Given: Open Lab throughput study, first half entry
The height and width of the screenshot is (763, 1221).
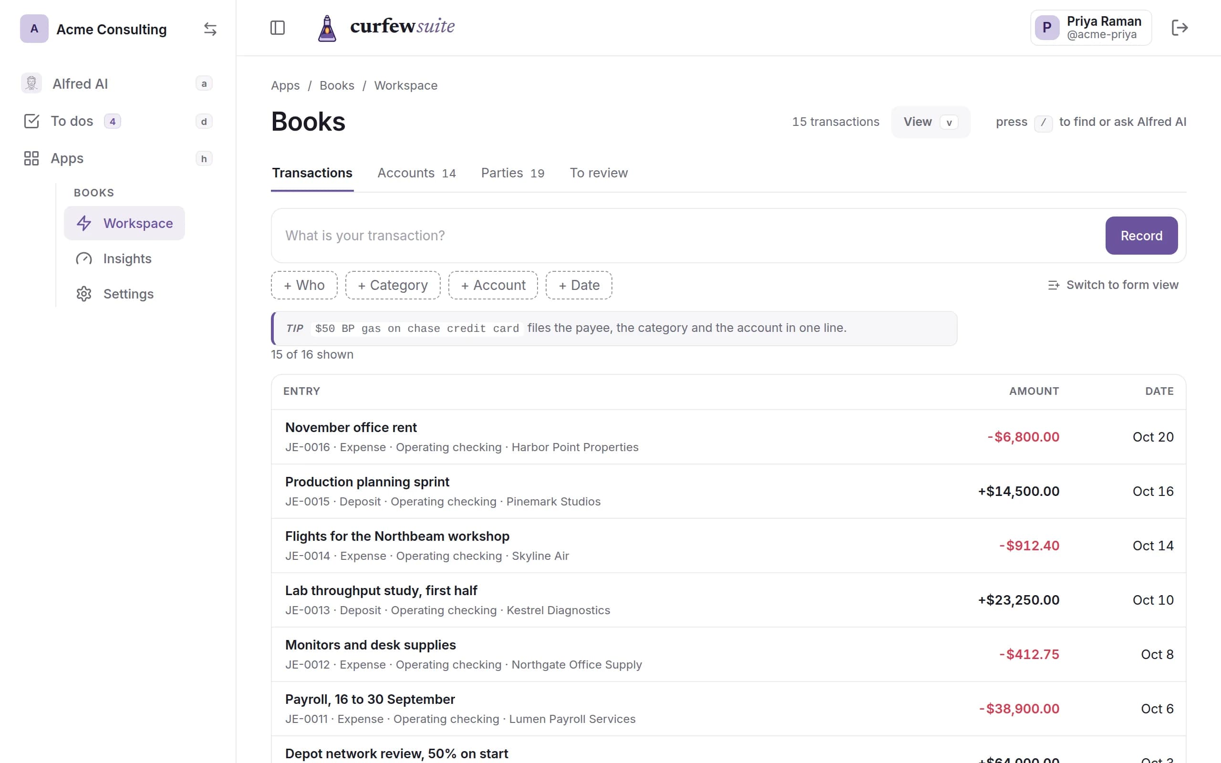Looking at the screenshot, I should click(x=728, y=600).
